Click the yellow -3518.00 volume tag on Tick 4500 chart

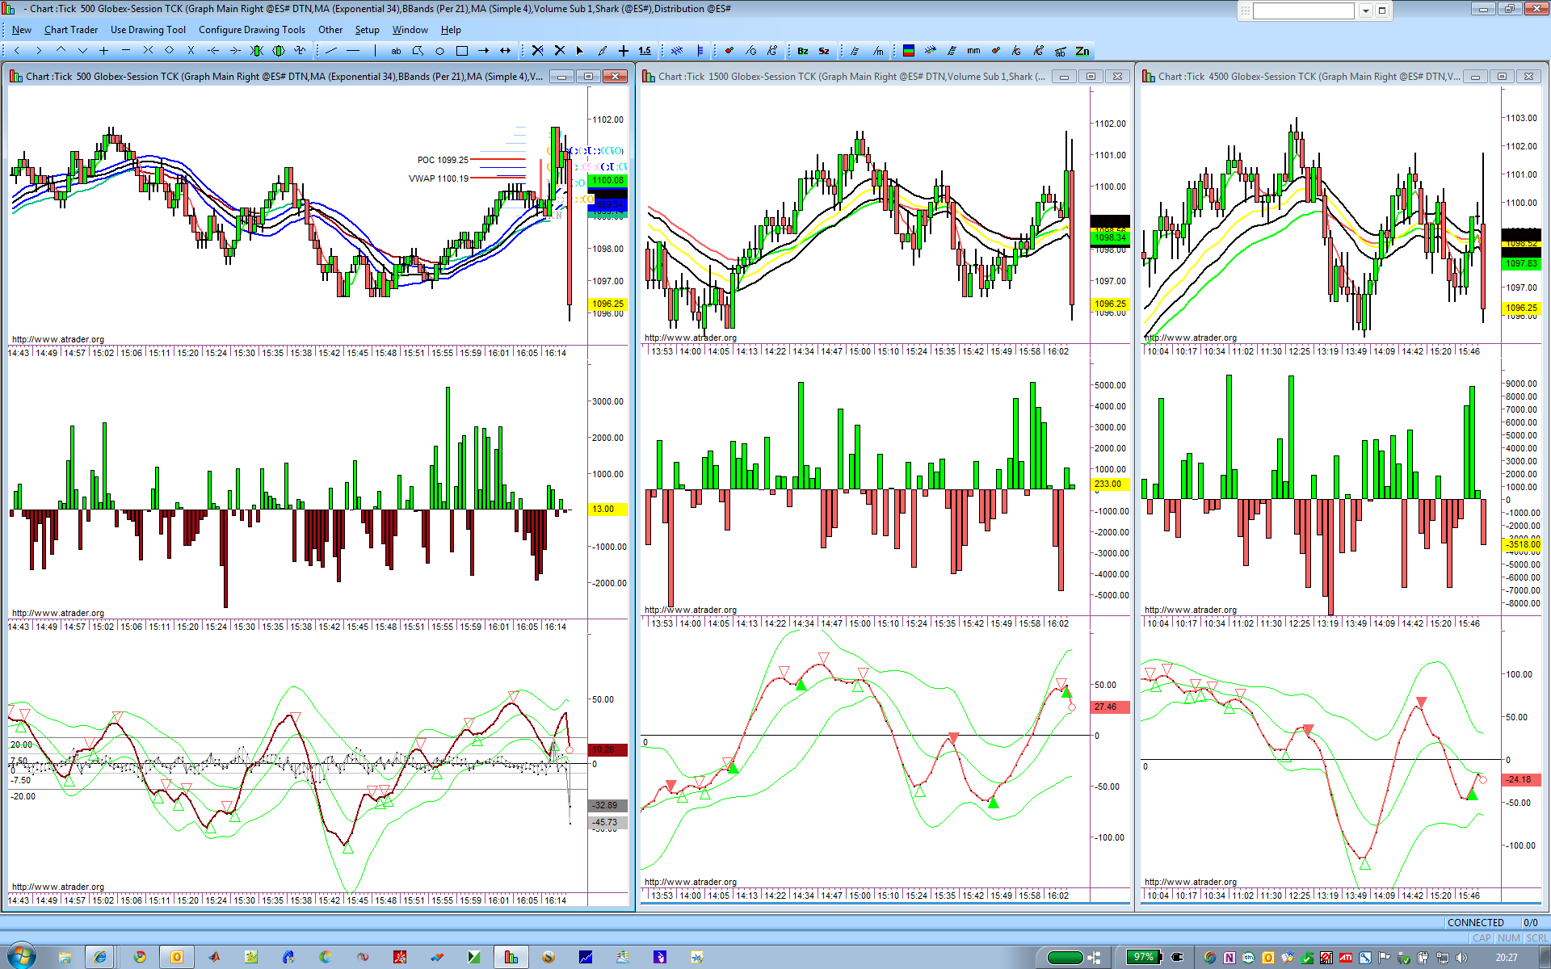(x=1522, y=545)
